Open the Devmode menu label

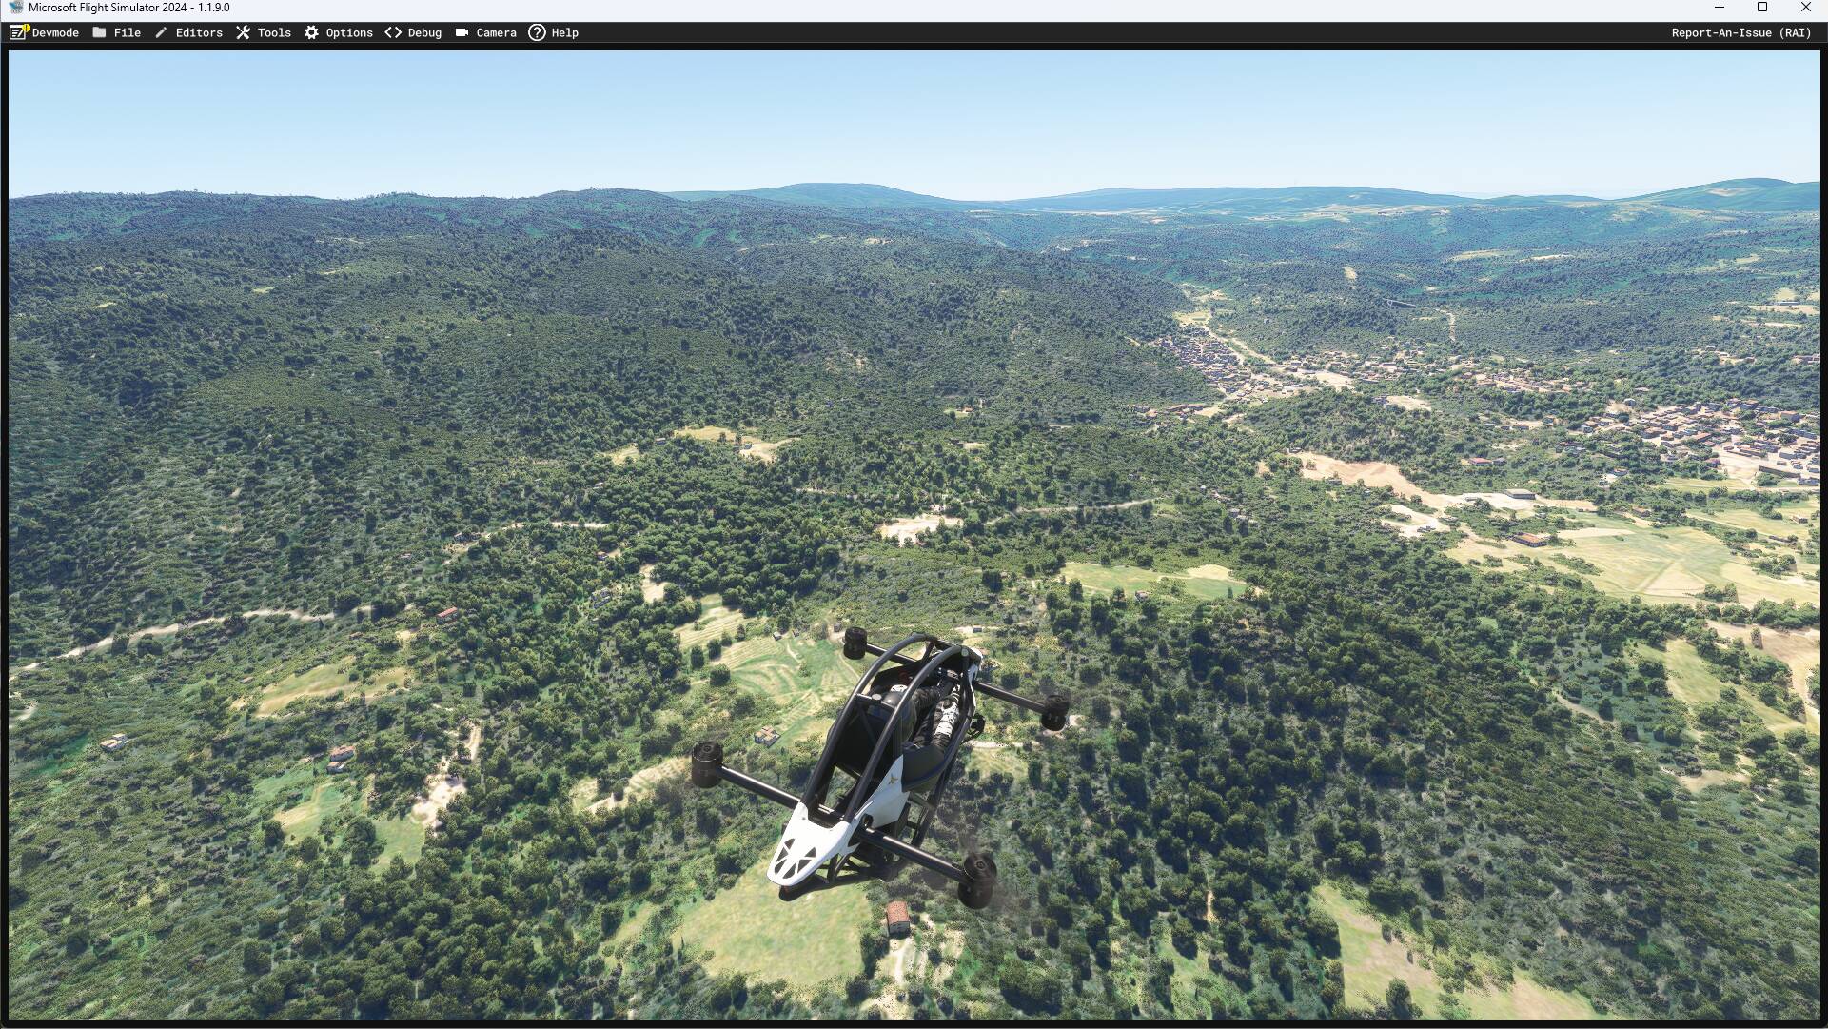click(x=55, y=32)
